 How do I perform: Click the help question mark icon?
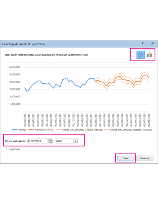click(142, 44)
